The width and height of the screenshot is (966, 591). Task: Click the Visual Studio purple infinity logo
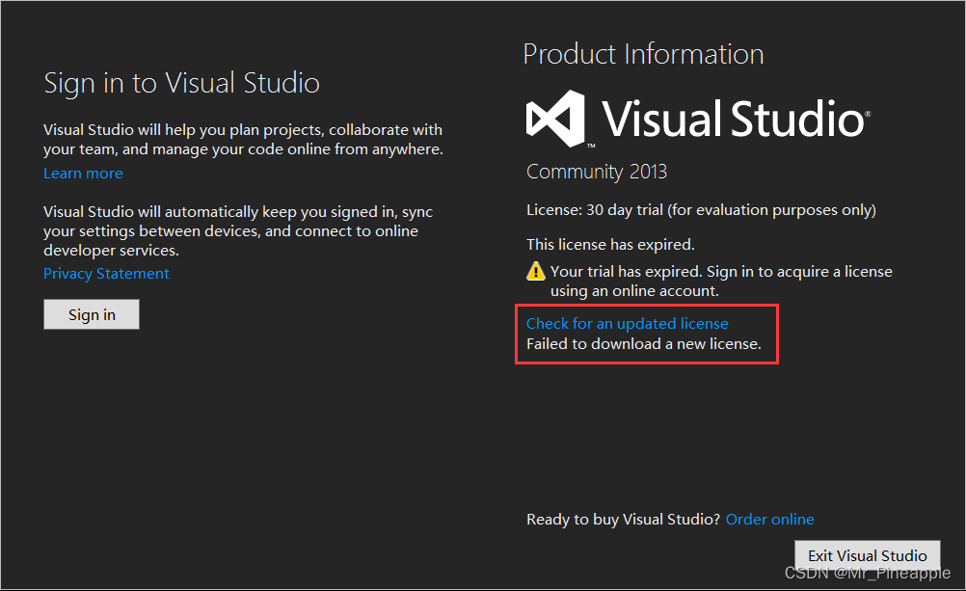click(x=554, y=118)
